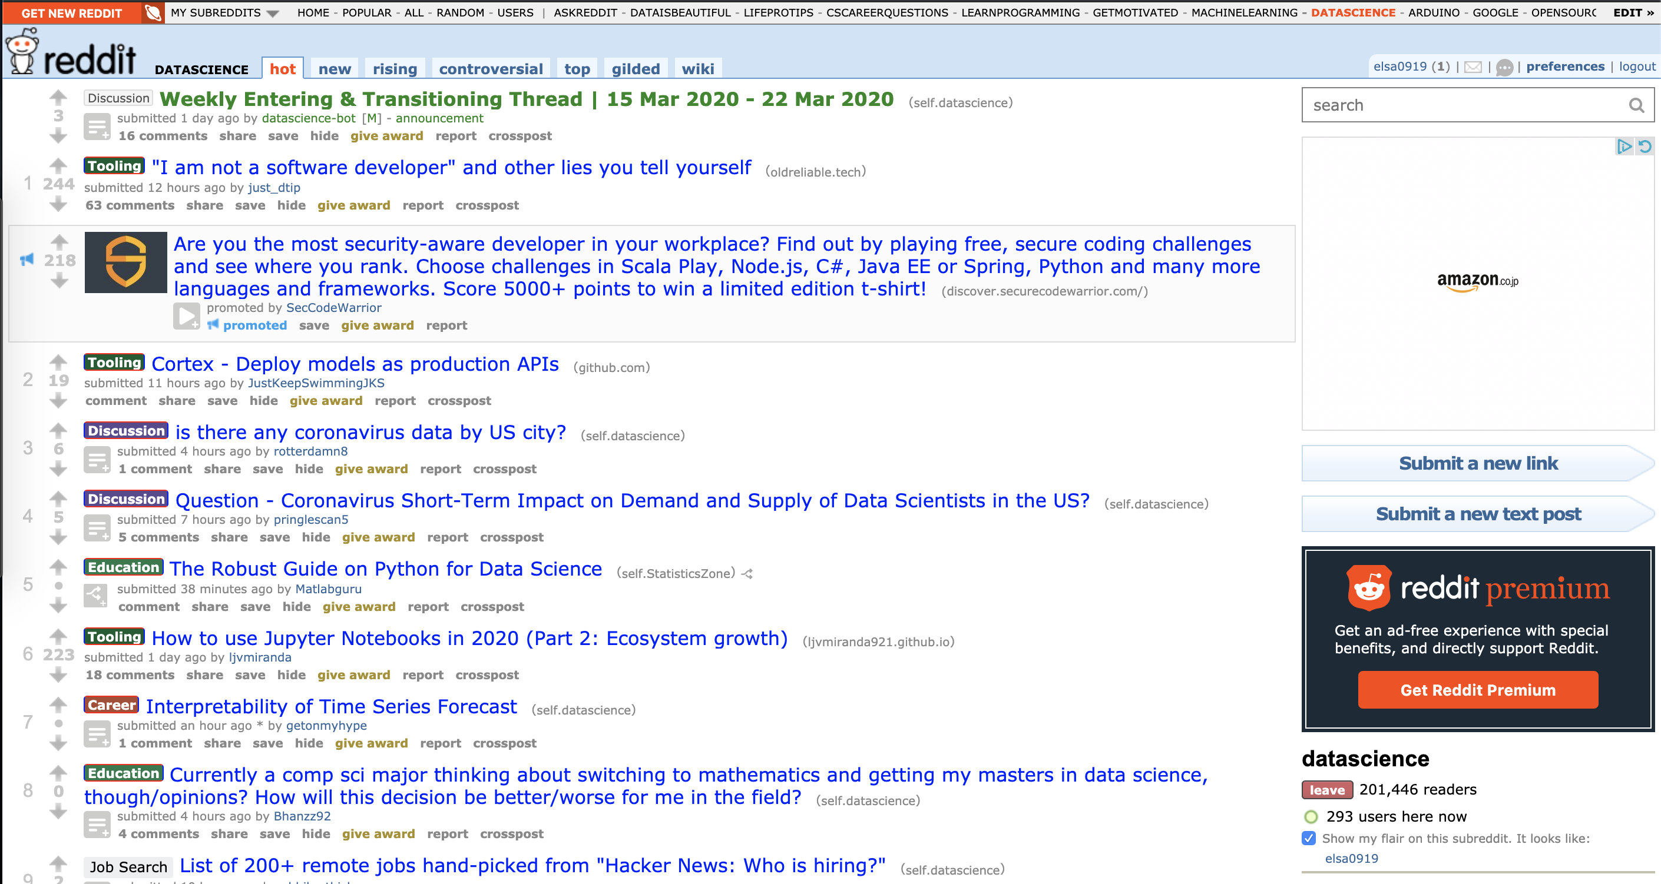Click the Get Reddit Premium button
This screenshot has height=884, width=1661.
click(x=1478, y=690)
